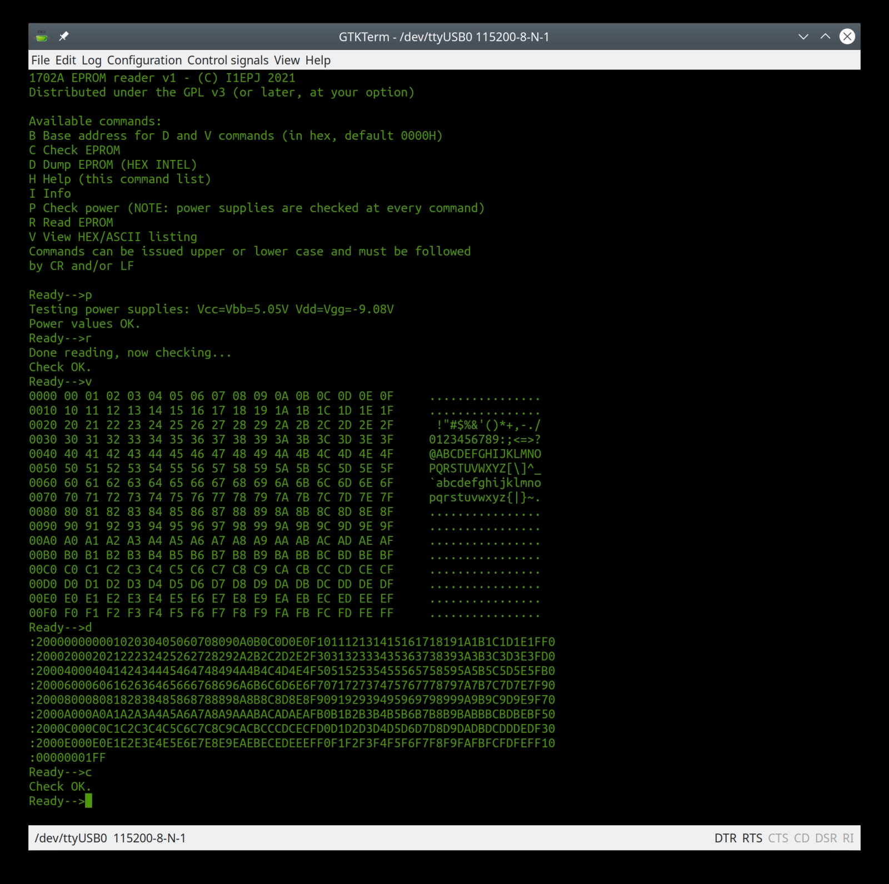
Task: Click the GTKTerm application icon in title bar
Action: tap(42, 37)
